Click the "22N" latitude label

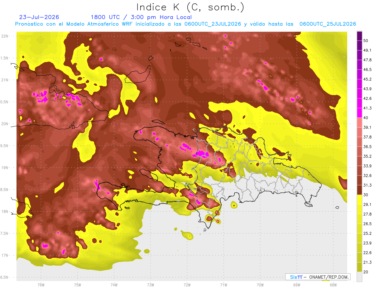pos(5,36)
